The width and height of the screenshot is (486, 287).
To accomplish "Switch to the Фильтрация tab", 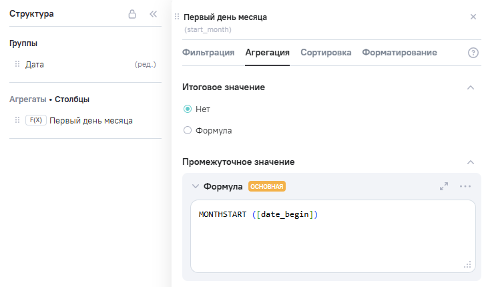I will pyautogui.click(x=208, y=52).
